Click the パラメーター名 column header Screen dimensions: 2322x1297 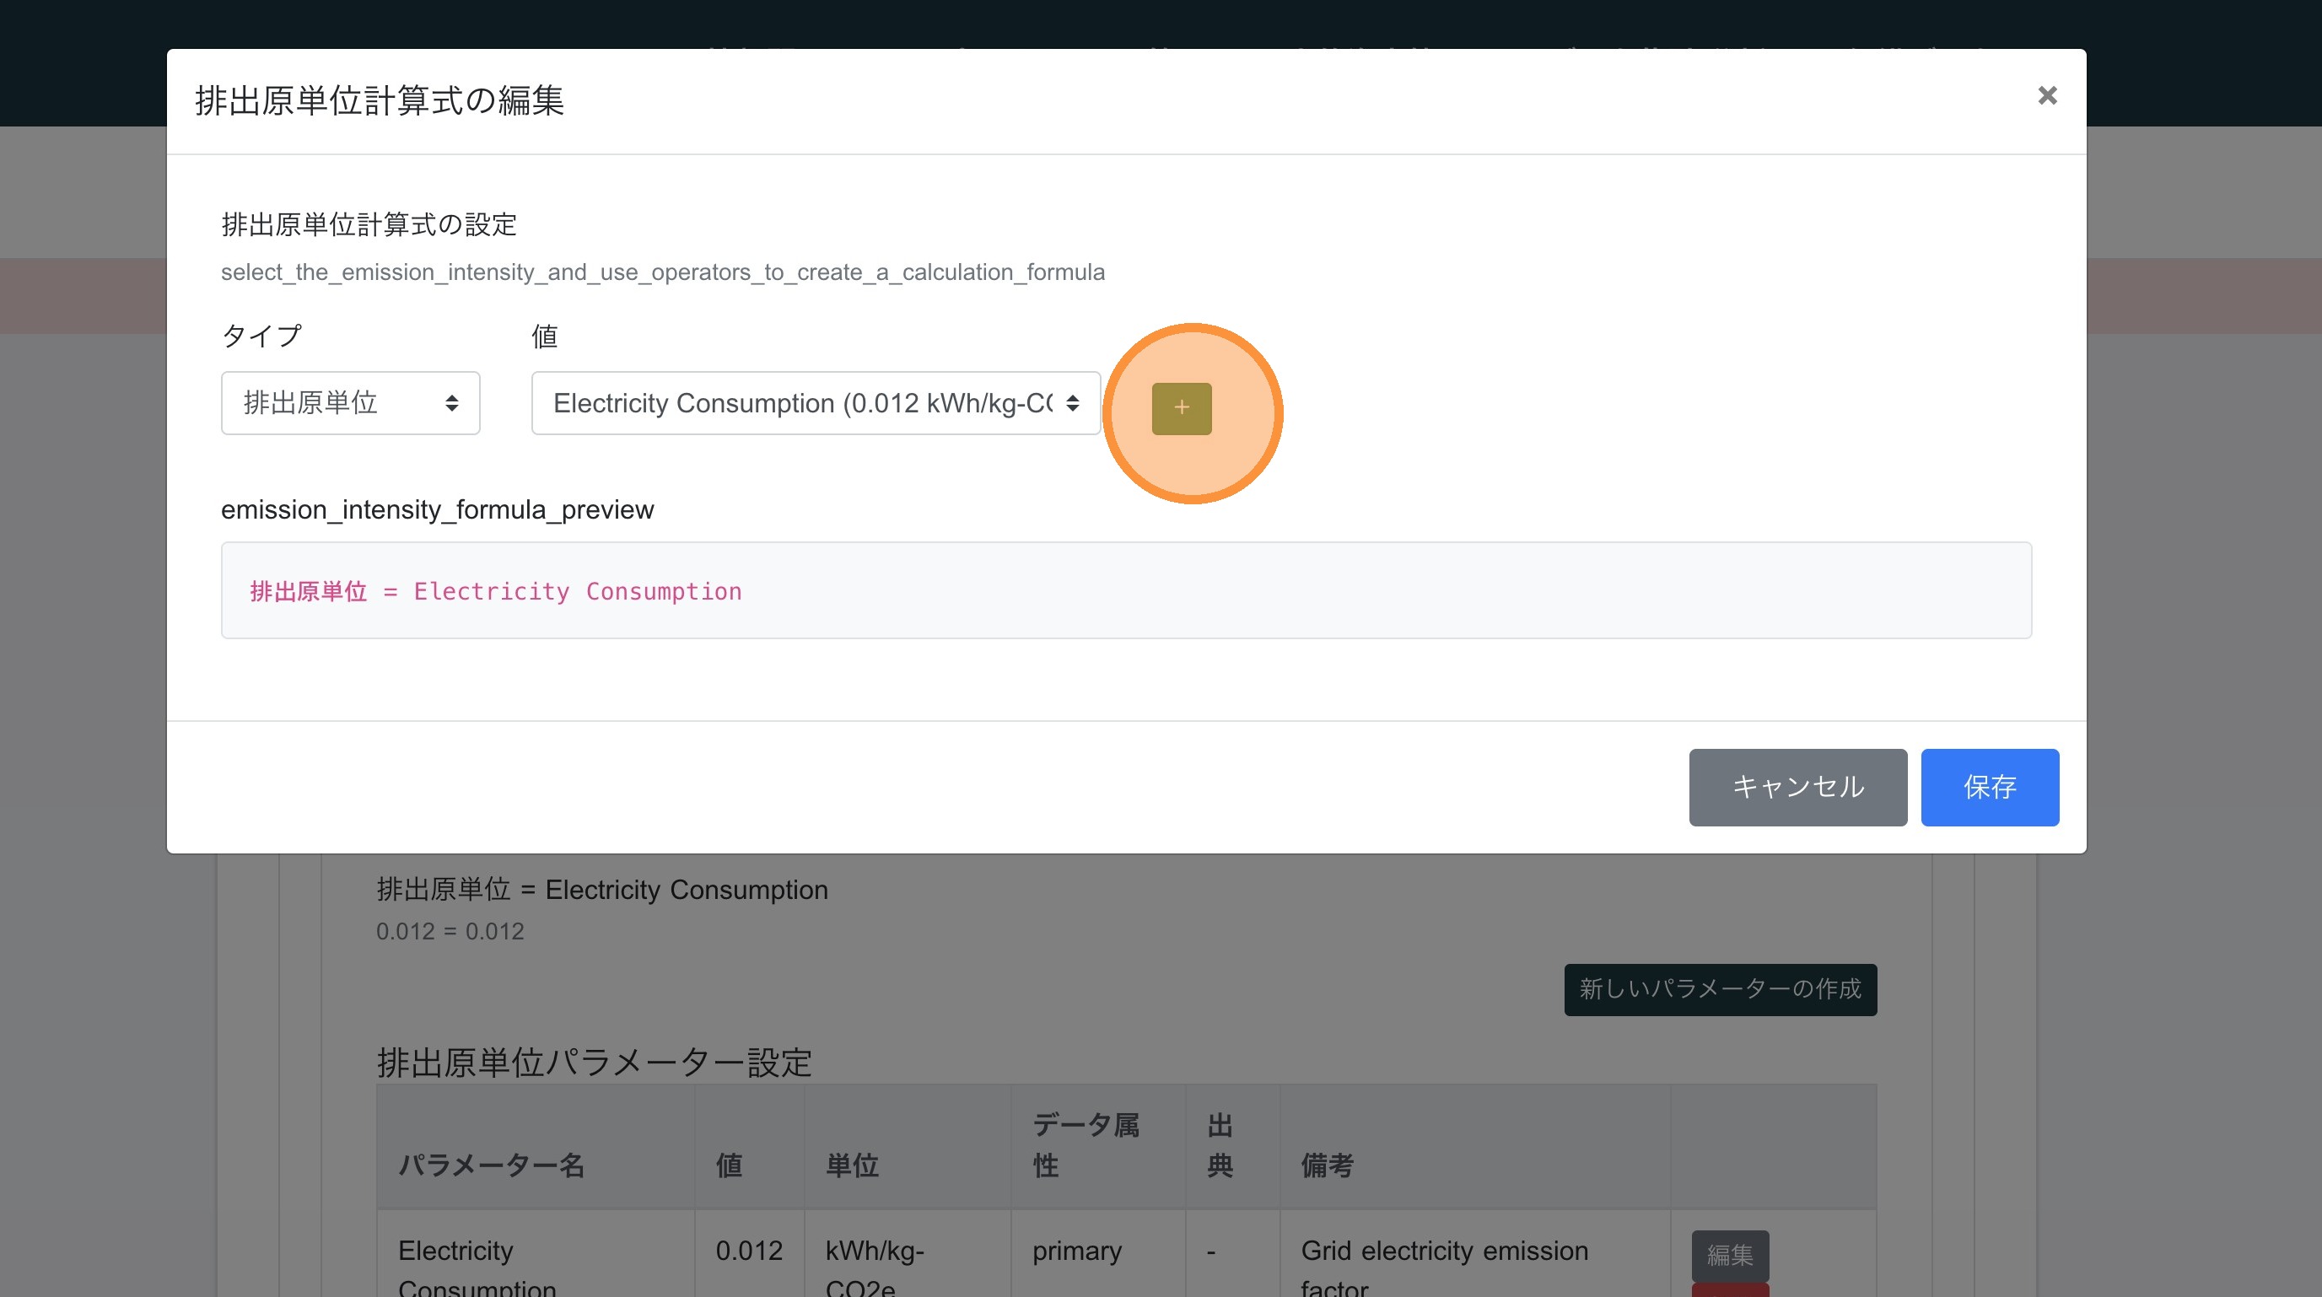[491, 1165]
